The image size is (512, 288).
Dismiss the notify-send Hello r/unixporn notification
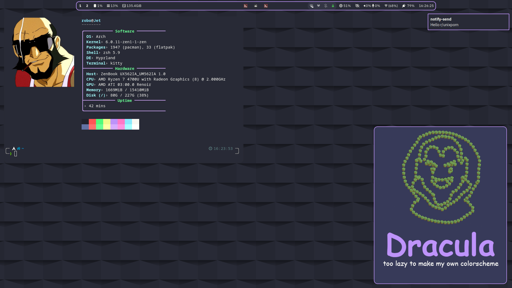tap(468, 22)
